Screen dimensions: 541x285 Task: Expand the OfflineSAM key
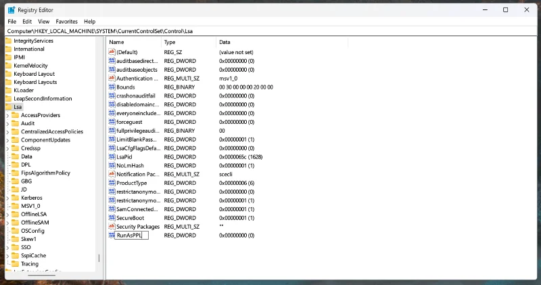pyautogui.click(x=7, y=222)
